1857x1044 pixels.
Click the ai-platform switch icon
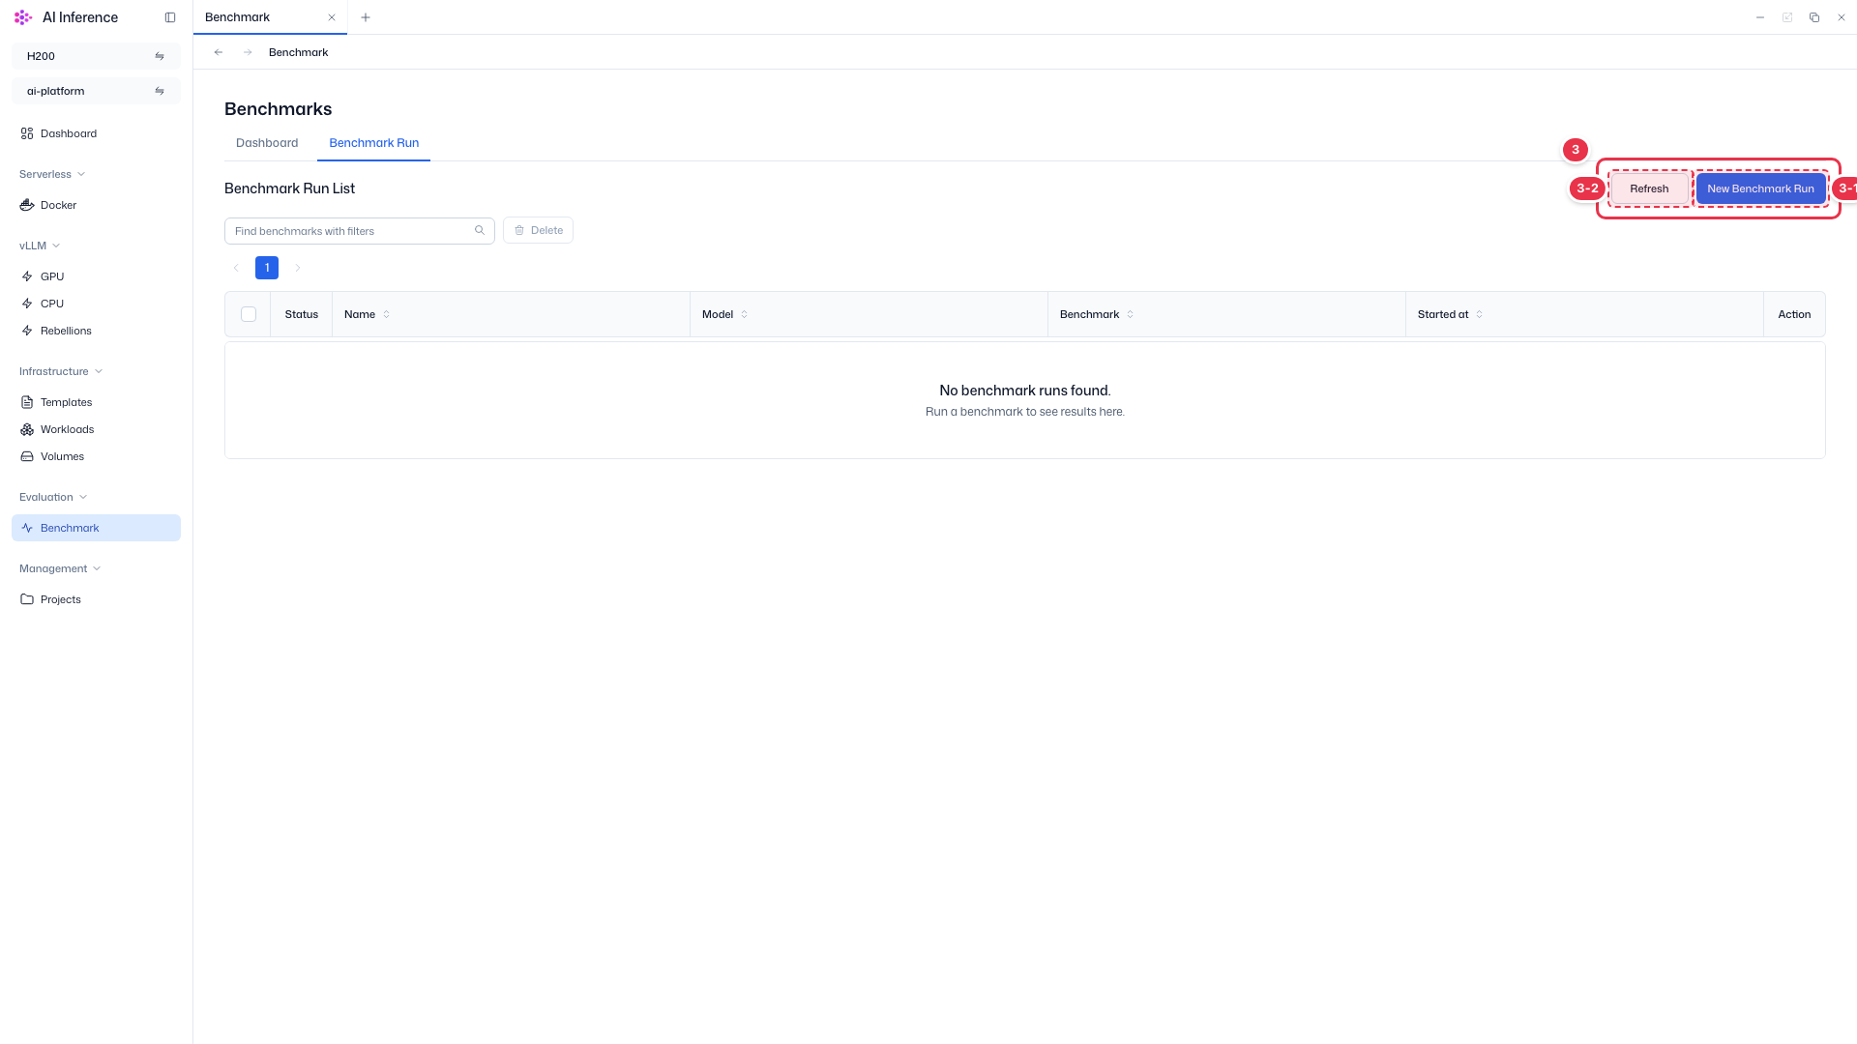pyautogui.click(x=160, y=91)
